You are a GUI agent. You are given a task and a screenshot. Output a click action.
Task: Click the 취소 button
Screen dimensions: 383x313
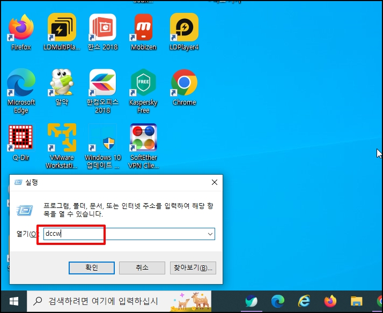pos(142,268)
